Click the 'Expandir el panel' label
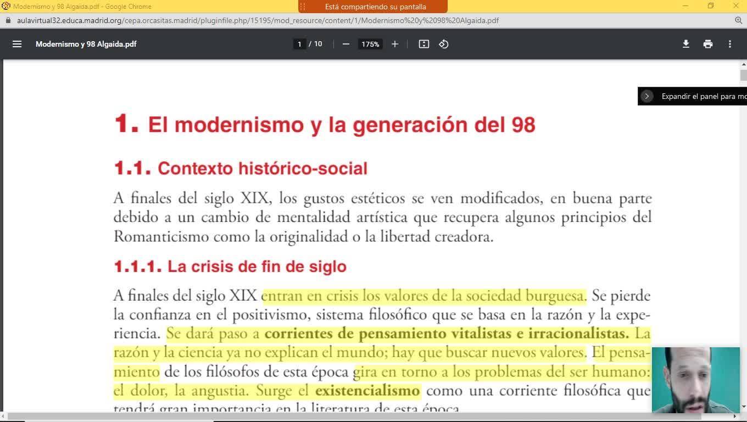 (704, 96)
